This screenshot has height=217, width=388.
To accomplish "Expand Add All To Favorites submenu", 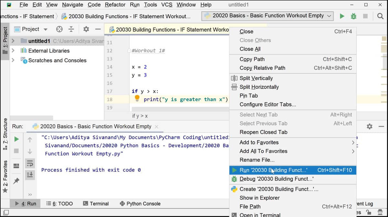I will tap(353, 151).
